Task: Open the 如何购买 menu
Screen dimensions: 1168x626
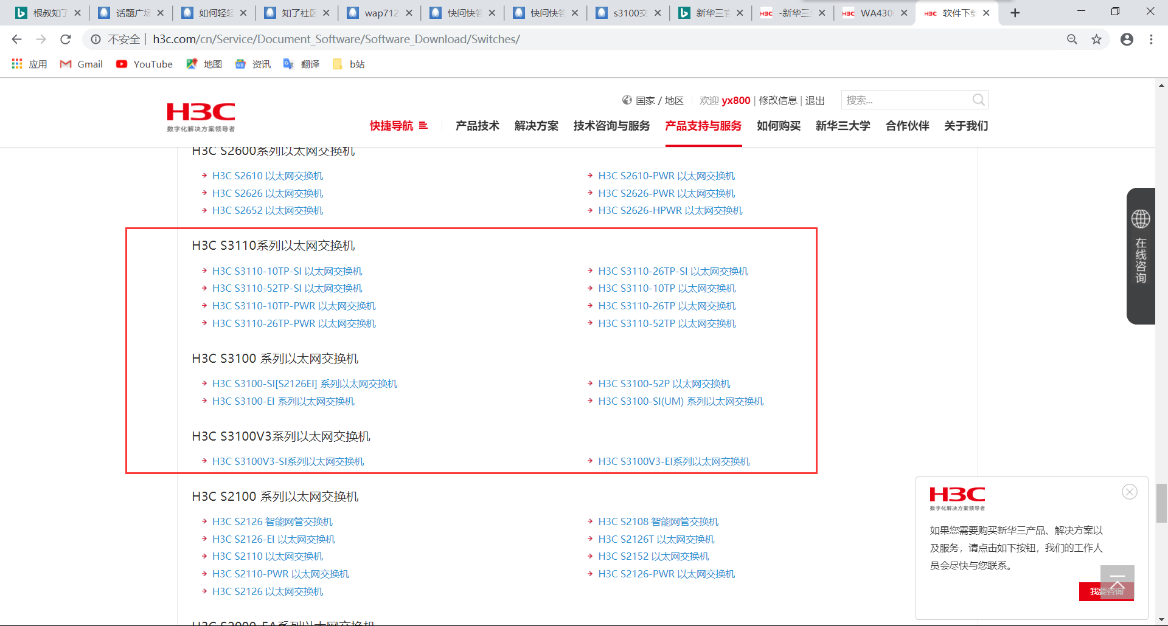Action: point(779,126)
